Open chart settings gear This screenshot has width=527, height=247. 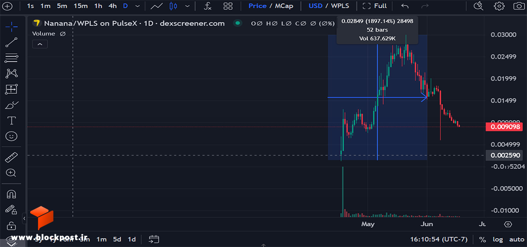499,6
